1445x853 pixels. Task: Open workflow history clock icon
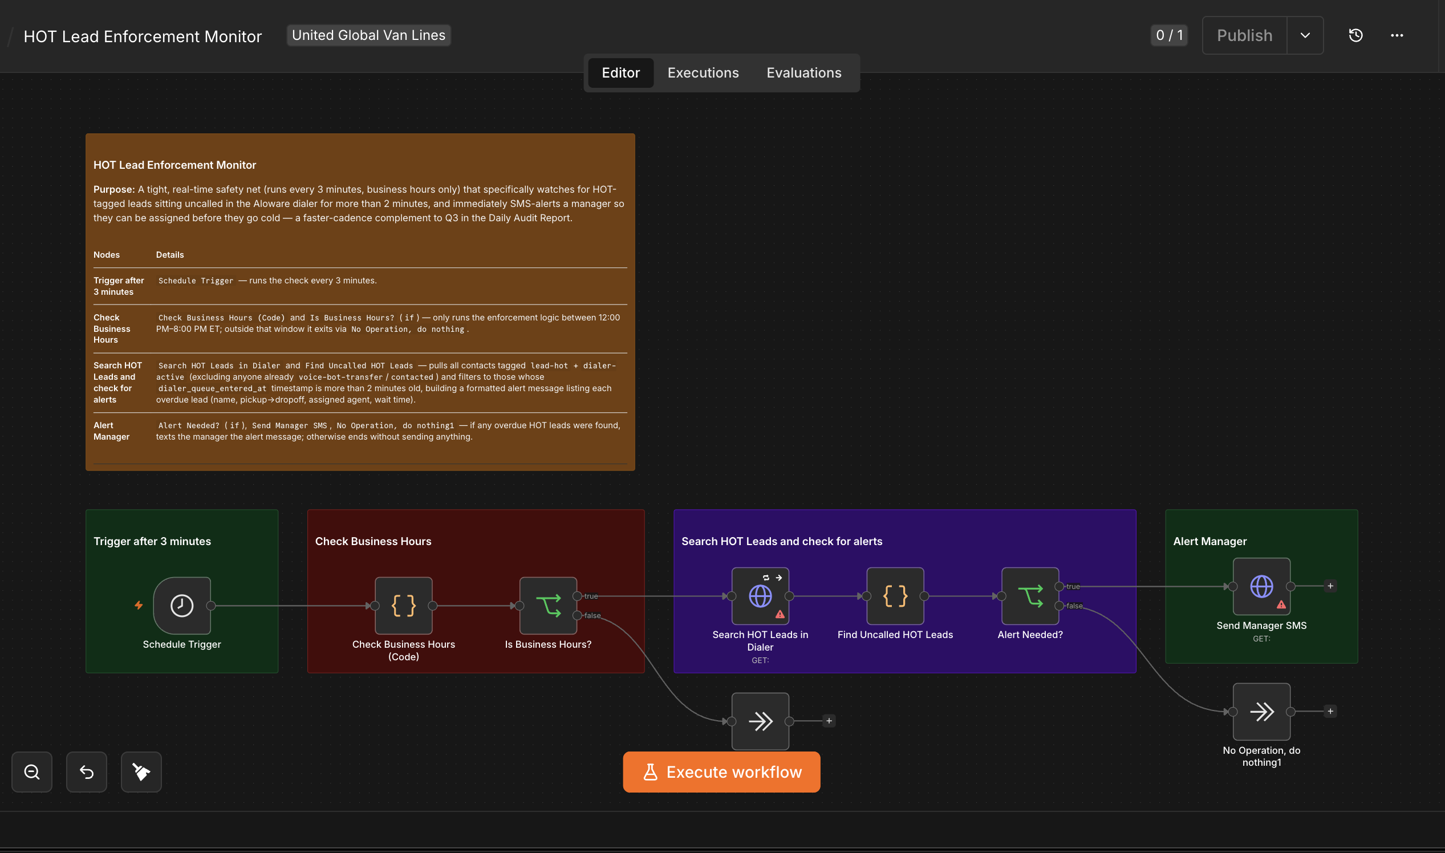1356,35
